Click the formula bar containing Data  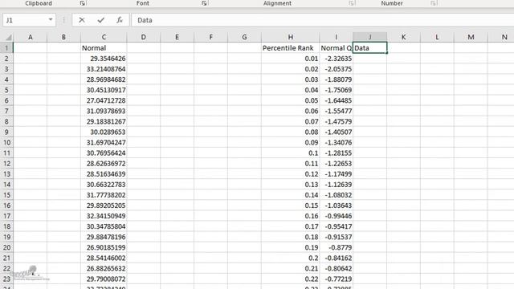click(323, 20)
